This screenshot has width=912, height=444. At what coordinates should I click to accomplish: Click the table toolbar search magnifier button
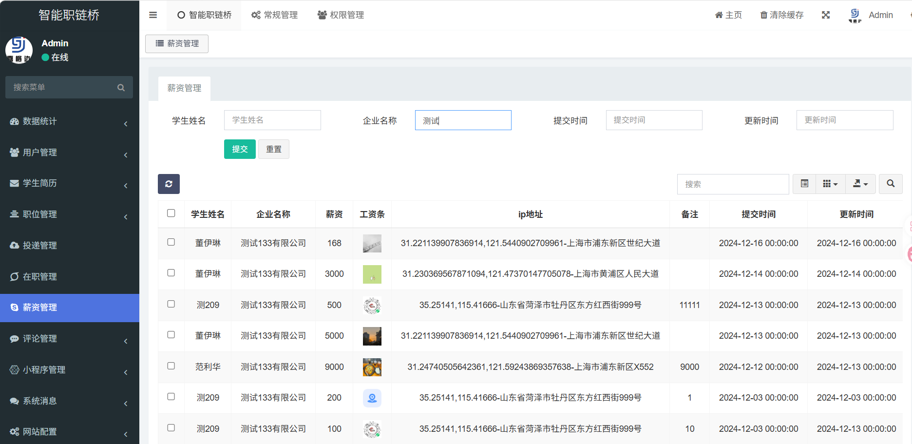coord(890,184)
